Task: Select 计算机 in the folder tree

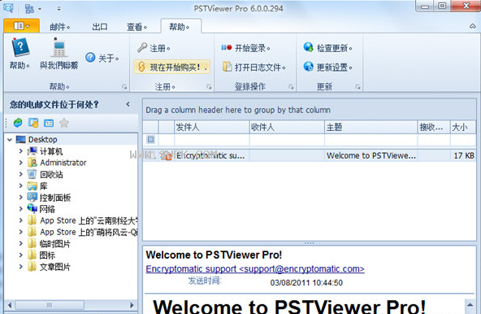Action: [x=51, y=151]
